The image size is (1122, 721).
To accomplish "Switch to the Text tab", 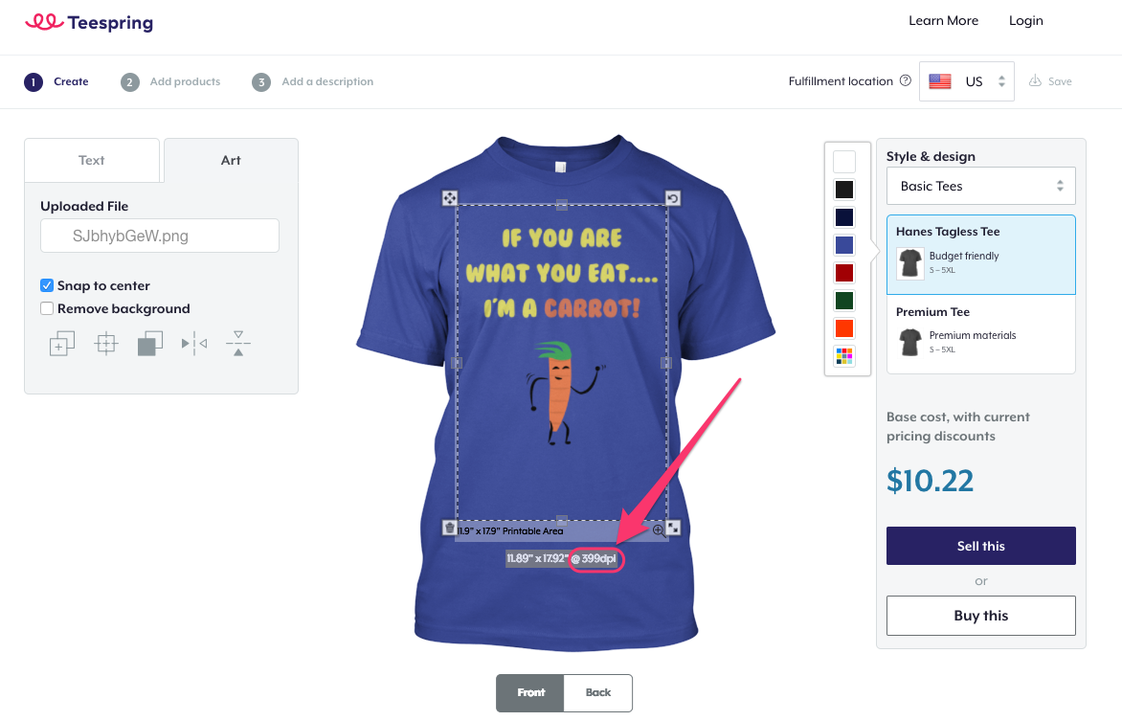I will tap(92, 160).
